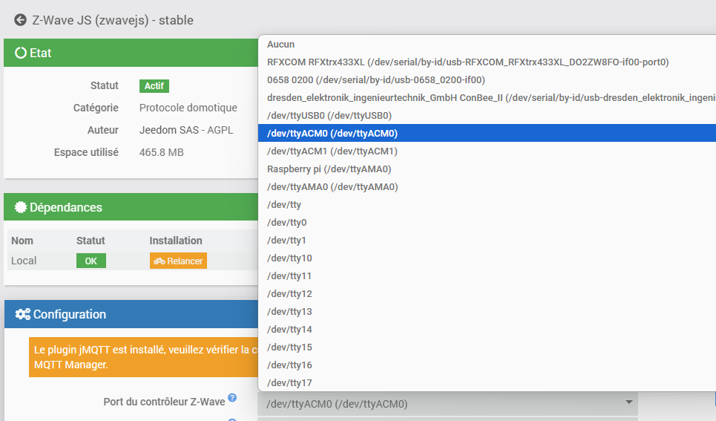Pick the dresden elektronik ConBee II option

[490, 98]
